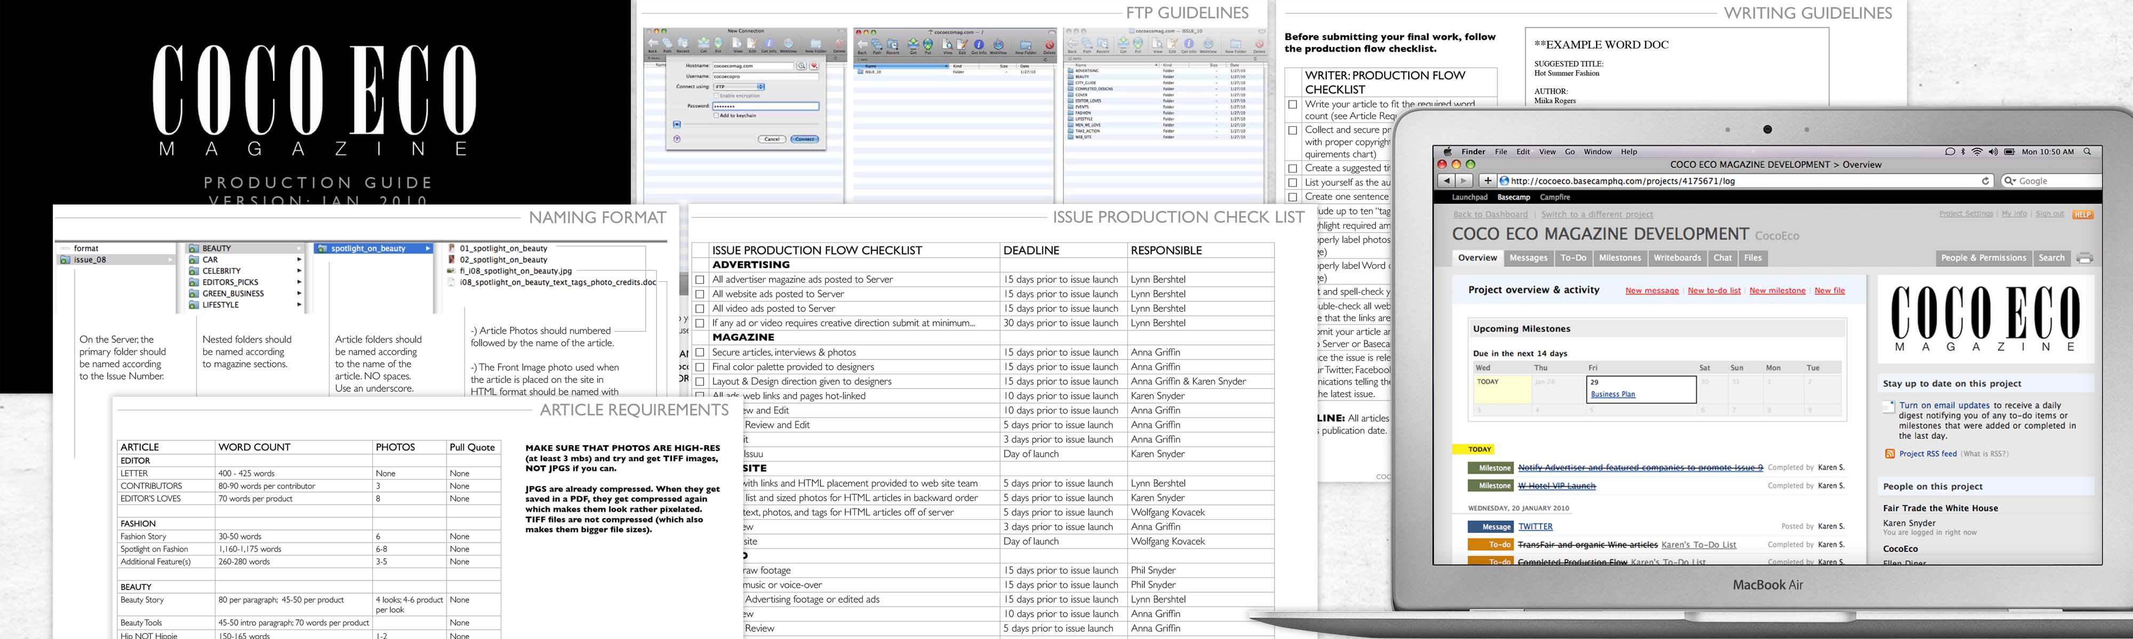Check the 'Write your article' writer checklist box
The image size is (2133, 639).
point(1293,105)
